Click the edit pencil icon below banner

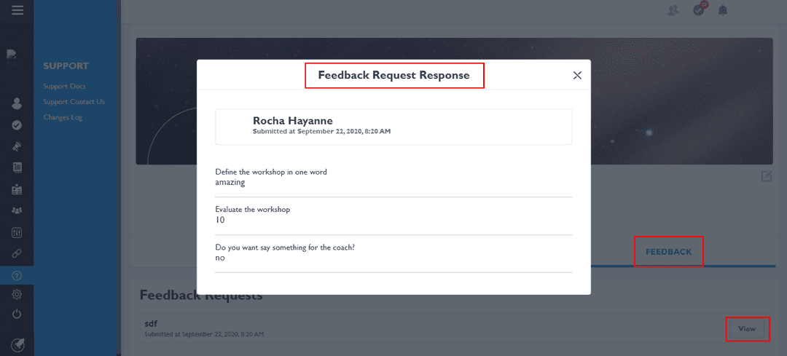(767, 176)
